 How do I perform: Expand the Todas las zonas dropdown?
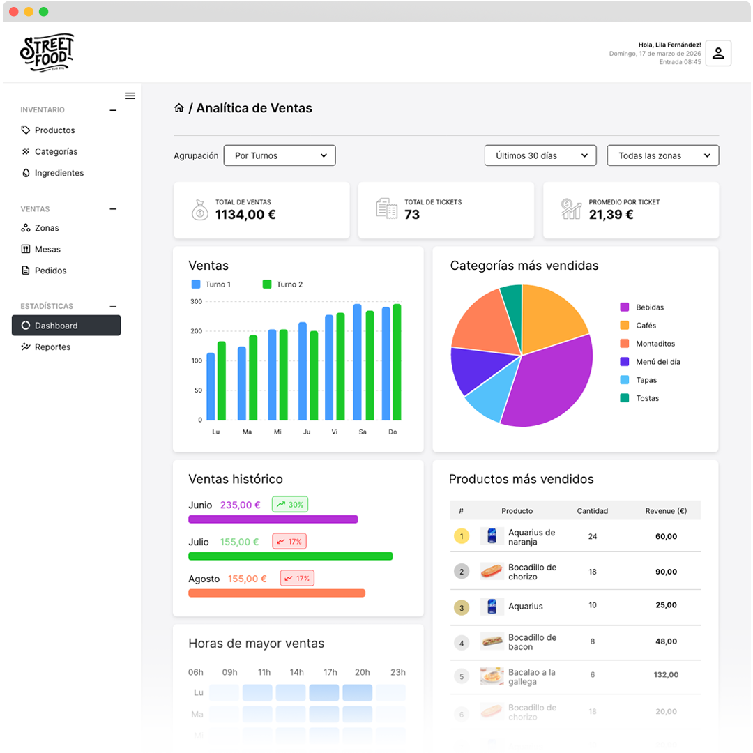(662, 155)
